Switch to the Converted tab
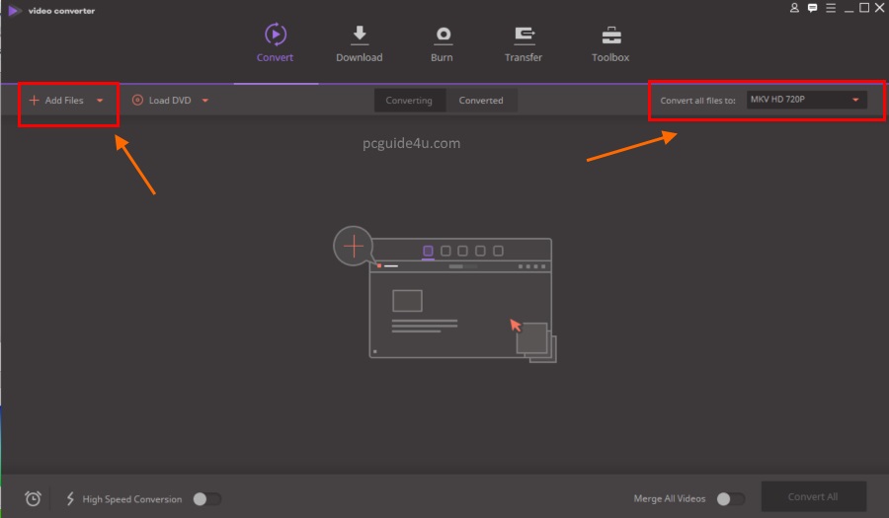The height and width of the screenshot is (518, 889). pos(481,101)
